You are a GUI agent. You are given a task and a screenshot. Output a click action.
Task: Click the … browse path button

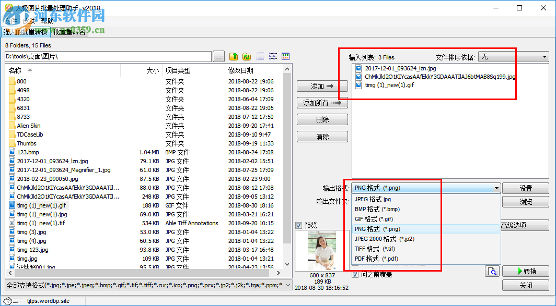tap(219, 57)
